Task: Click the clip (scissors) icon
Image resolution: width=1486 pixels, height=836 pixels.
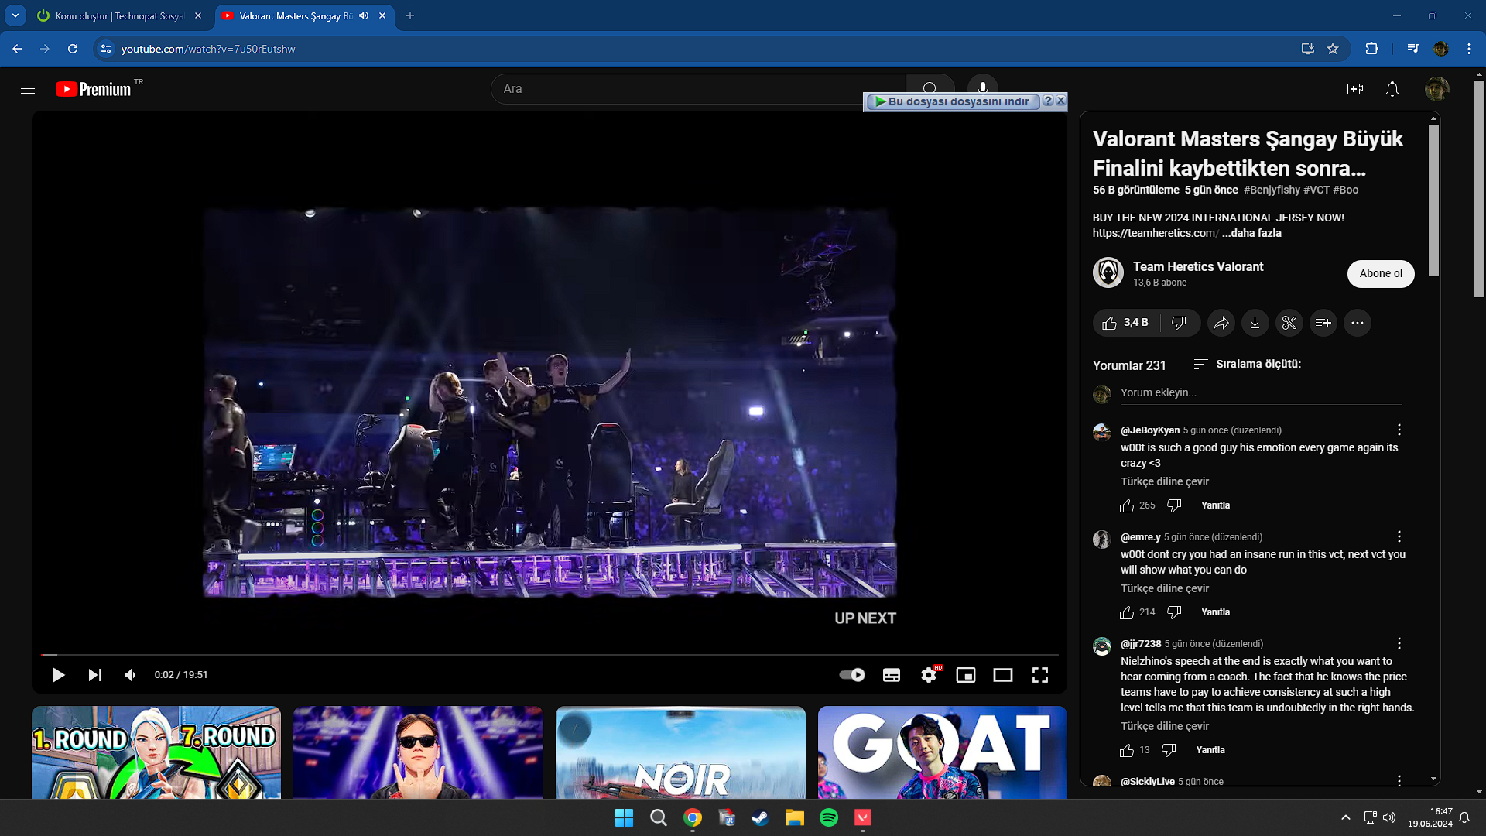Action: [x=1289, y=323]
